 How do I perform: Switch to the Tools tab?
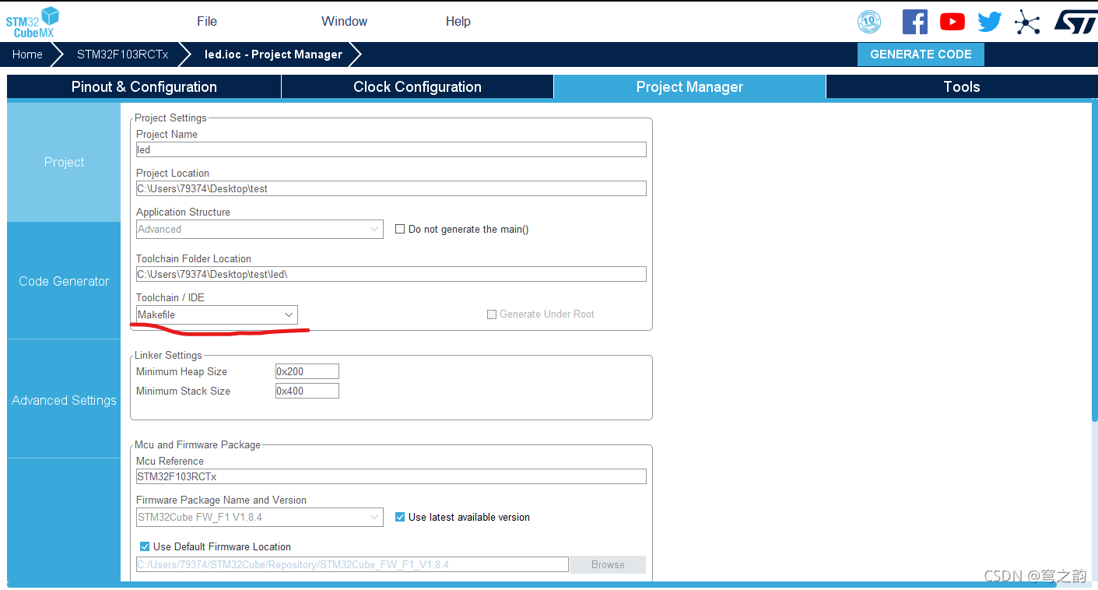962,86
